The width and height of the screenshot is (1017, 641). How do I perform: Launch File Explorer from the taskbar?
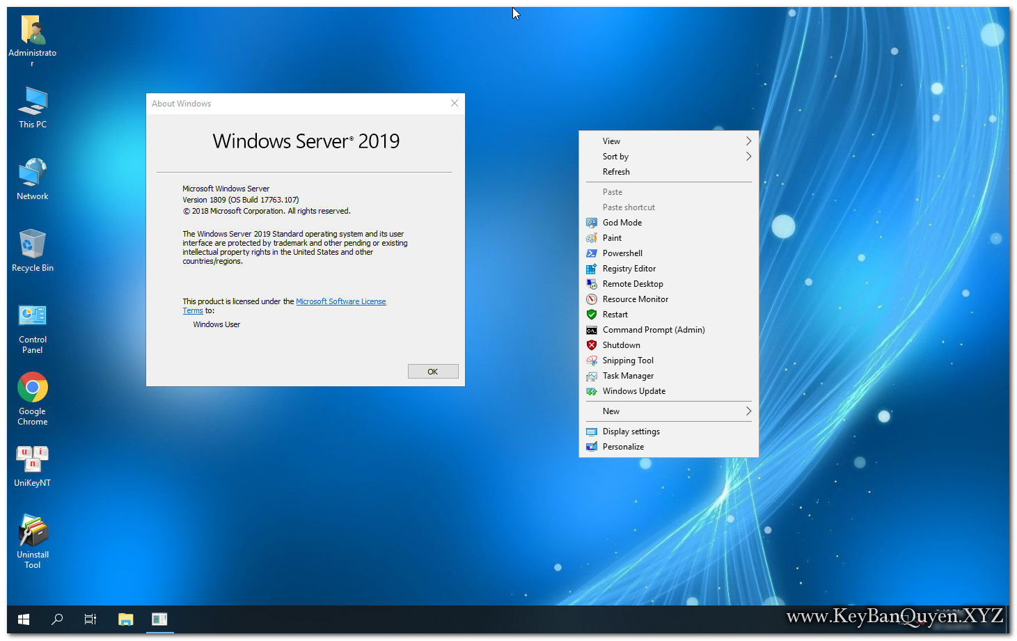[x=125, y=619]
